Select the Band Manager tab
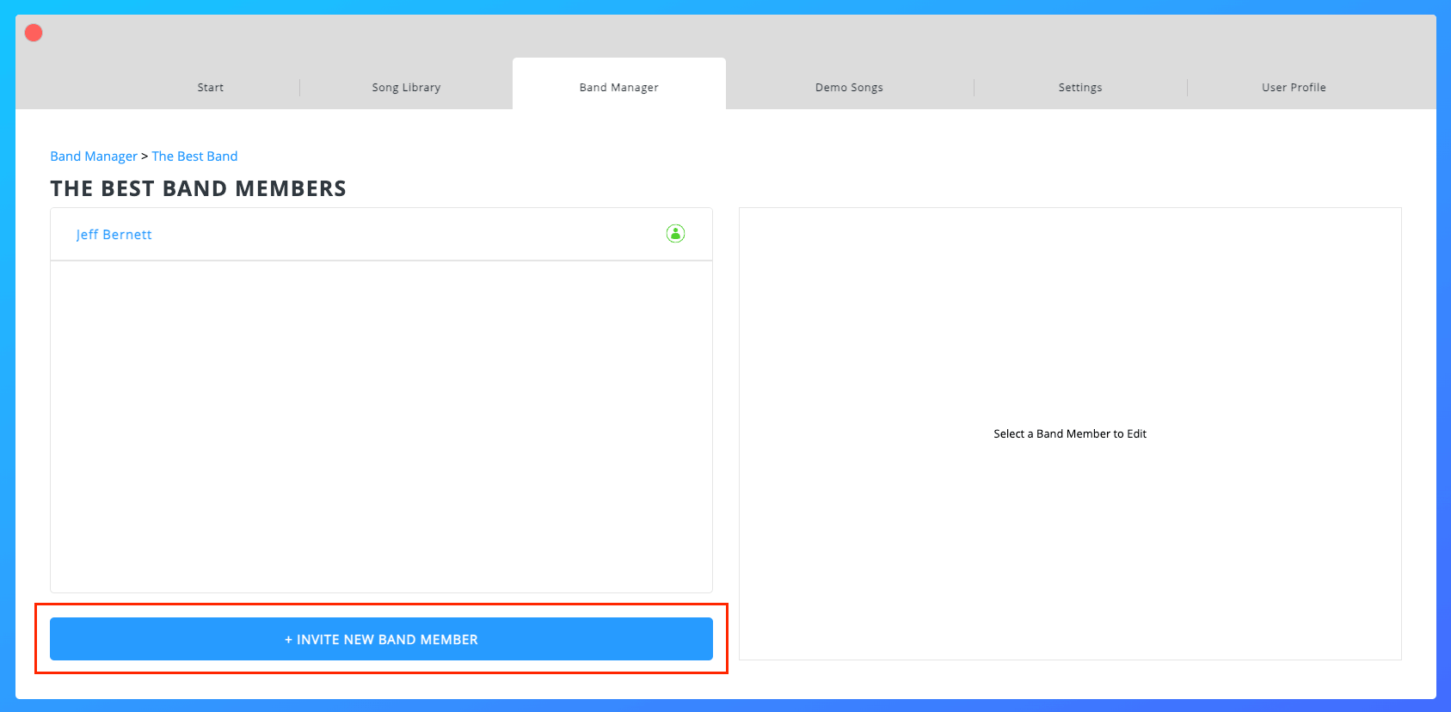 coord(618,88)
